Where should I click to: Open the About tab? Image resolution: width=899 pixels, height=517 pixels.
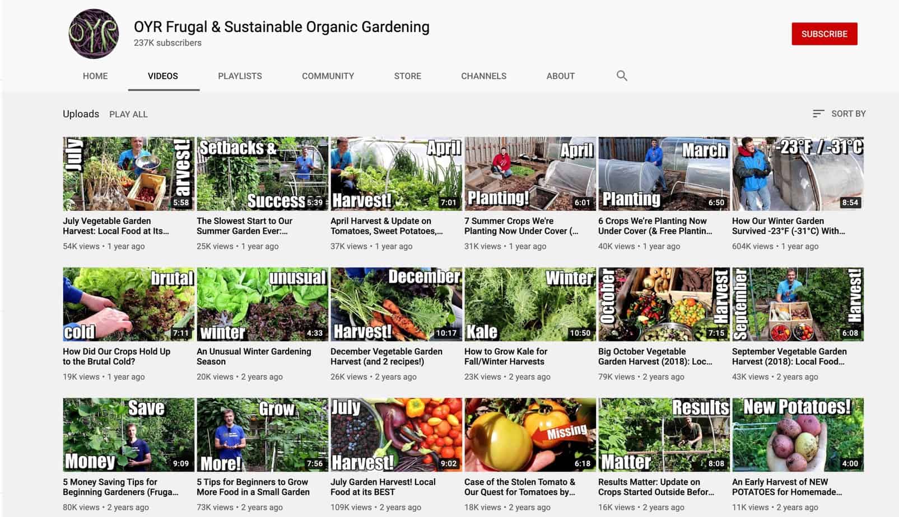pos(560,76)
